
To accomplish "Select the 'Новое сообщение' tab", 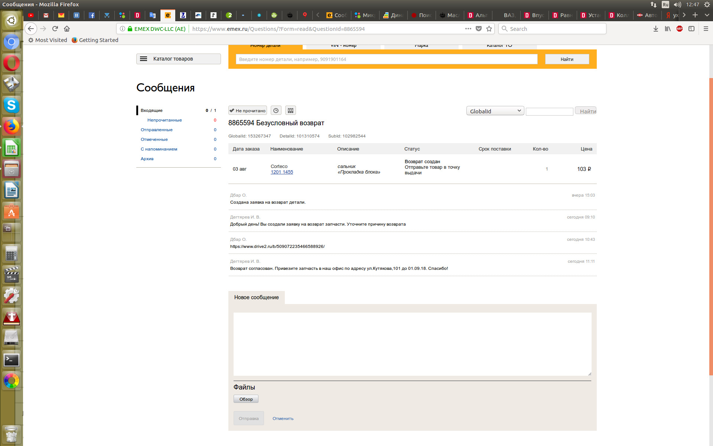I will coord(256,297).
